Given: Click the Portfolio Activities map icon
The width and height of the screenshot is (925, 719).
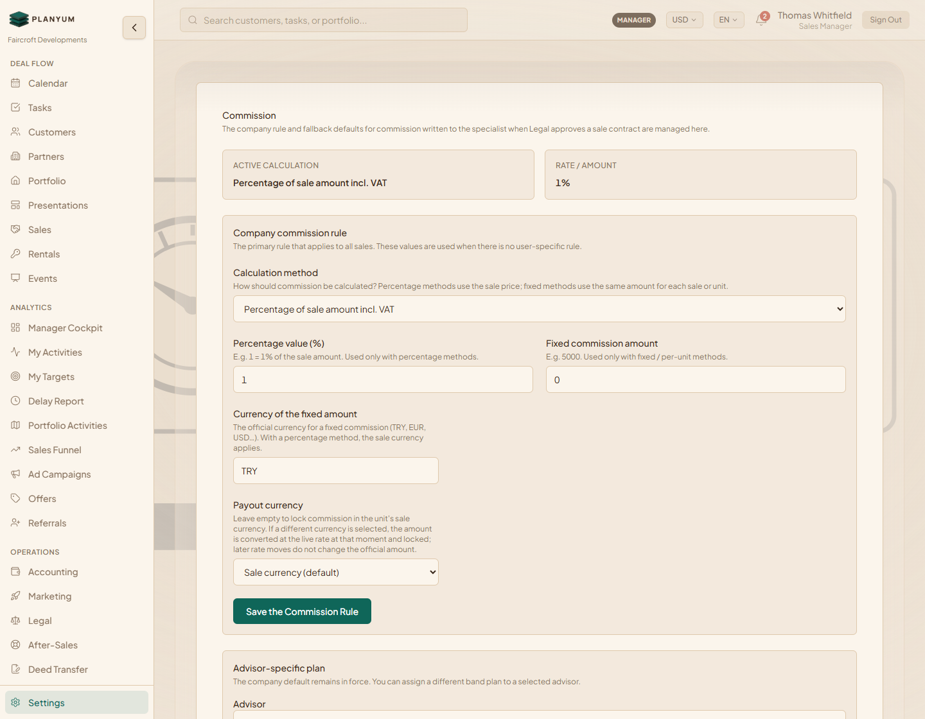Looking at the screenshot, I should (15, 426).
